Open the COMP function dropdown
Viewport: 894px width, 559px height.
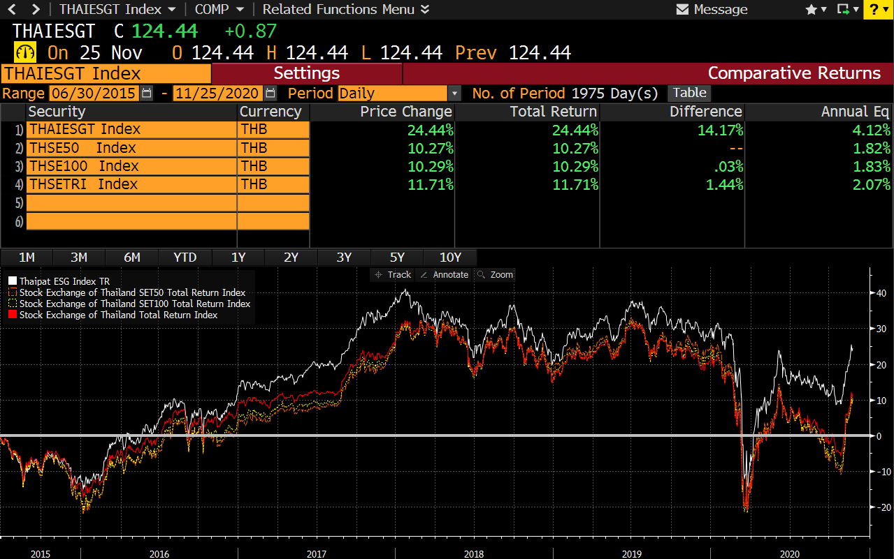219,10
